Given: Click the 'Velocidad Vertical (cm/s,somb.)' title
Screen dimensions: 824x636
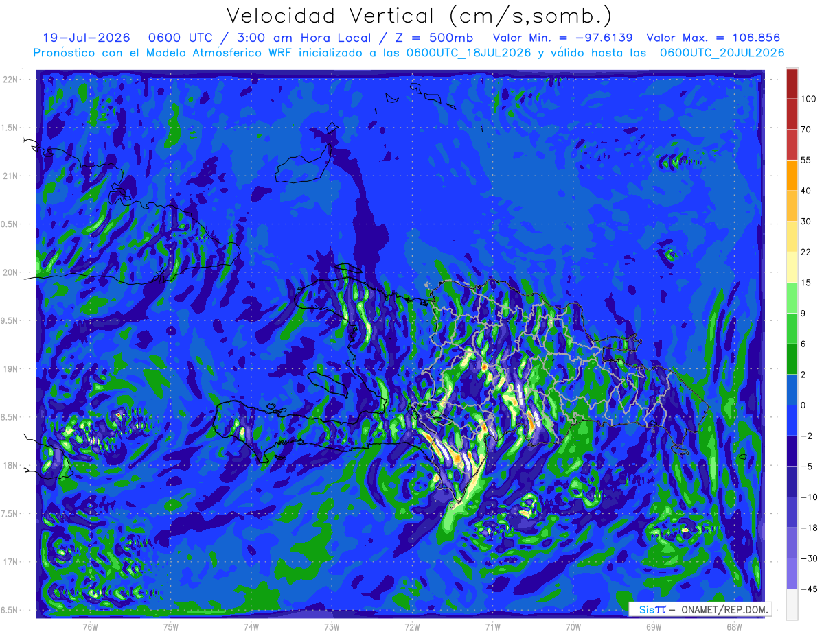Looking at the screenshot, I should (419, 16).
